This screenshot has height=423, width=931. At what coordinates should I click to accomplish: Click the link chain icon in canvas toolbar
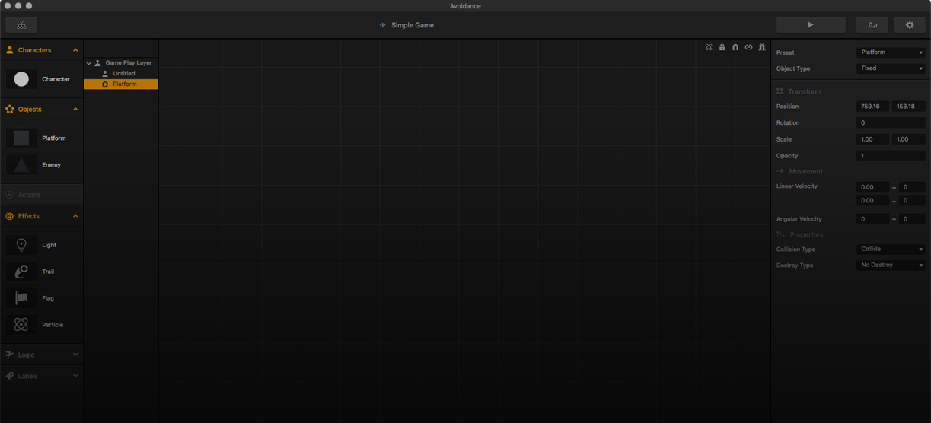[x=748, y=47]
